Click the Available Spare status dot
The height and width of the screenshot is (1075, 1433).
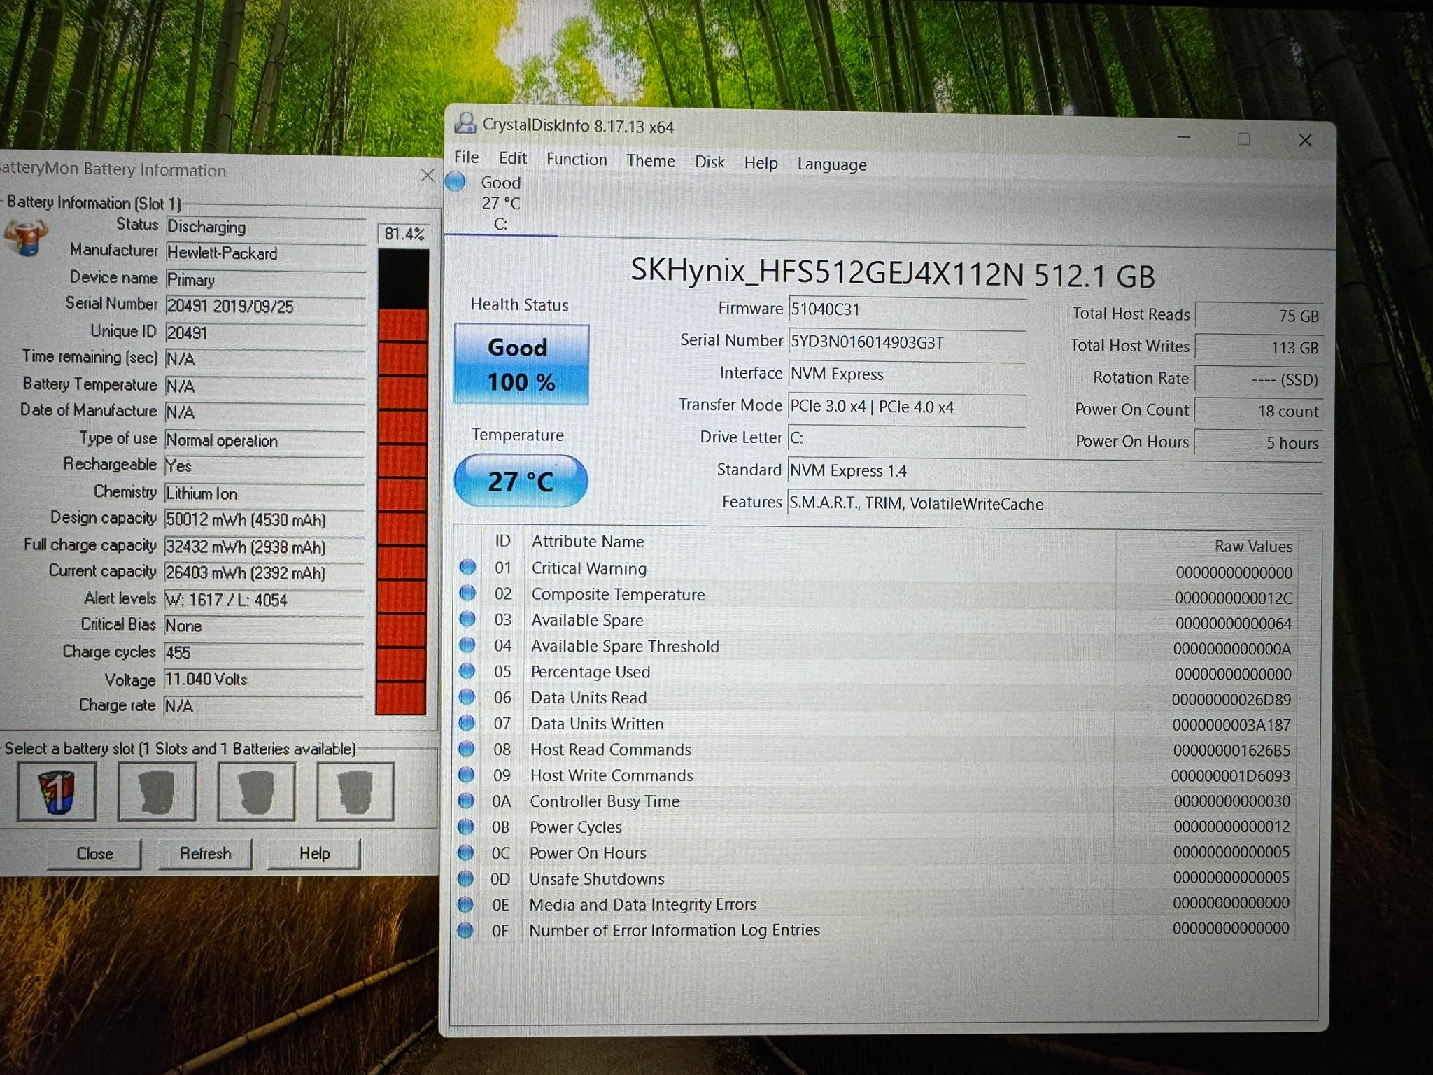[467, 619]
